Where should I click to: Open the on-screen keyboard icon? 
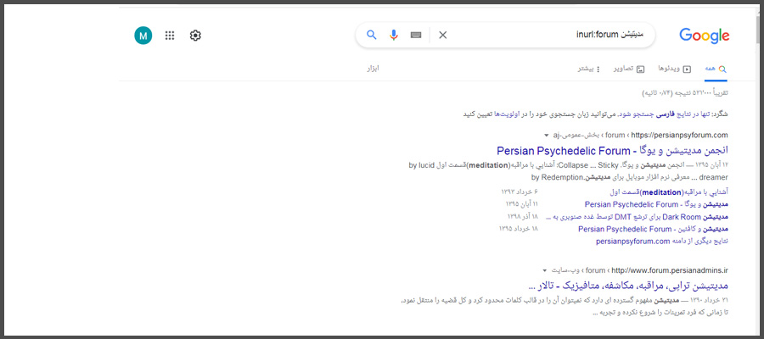point(416,35)
